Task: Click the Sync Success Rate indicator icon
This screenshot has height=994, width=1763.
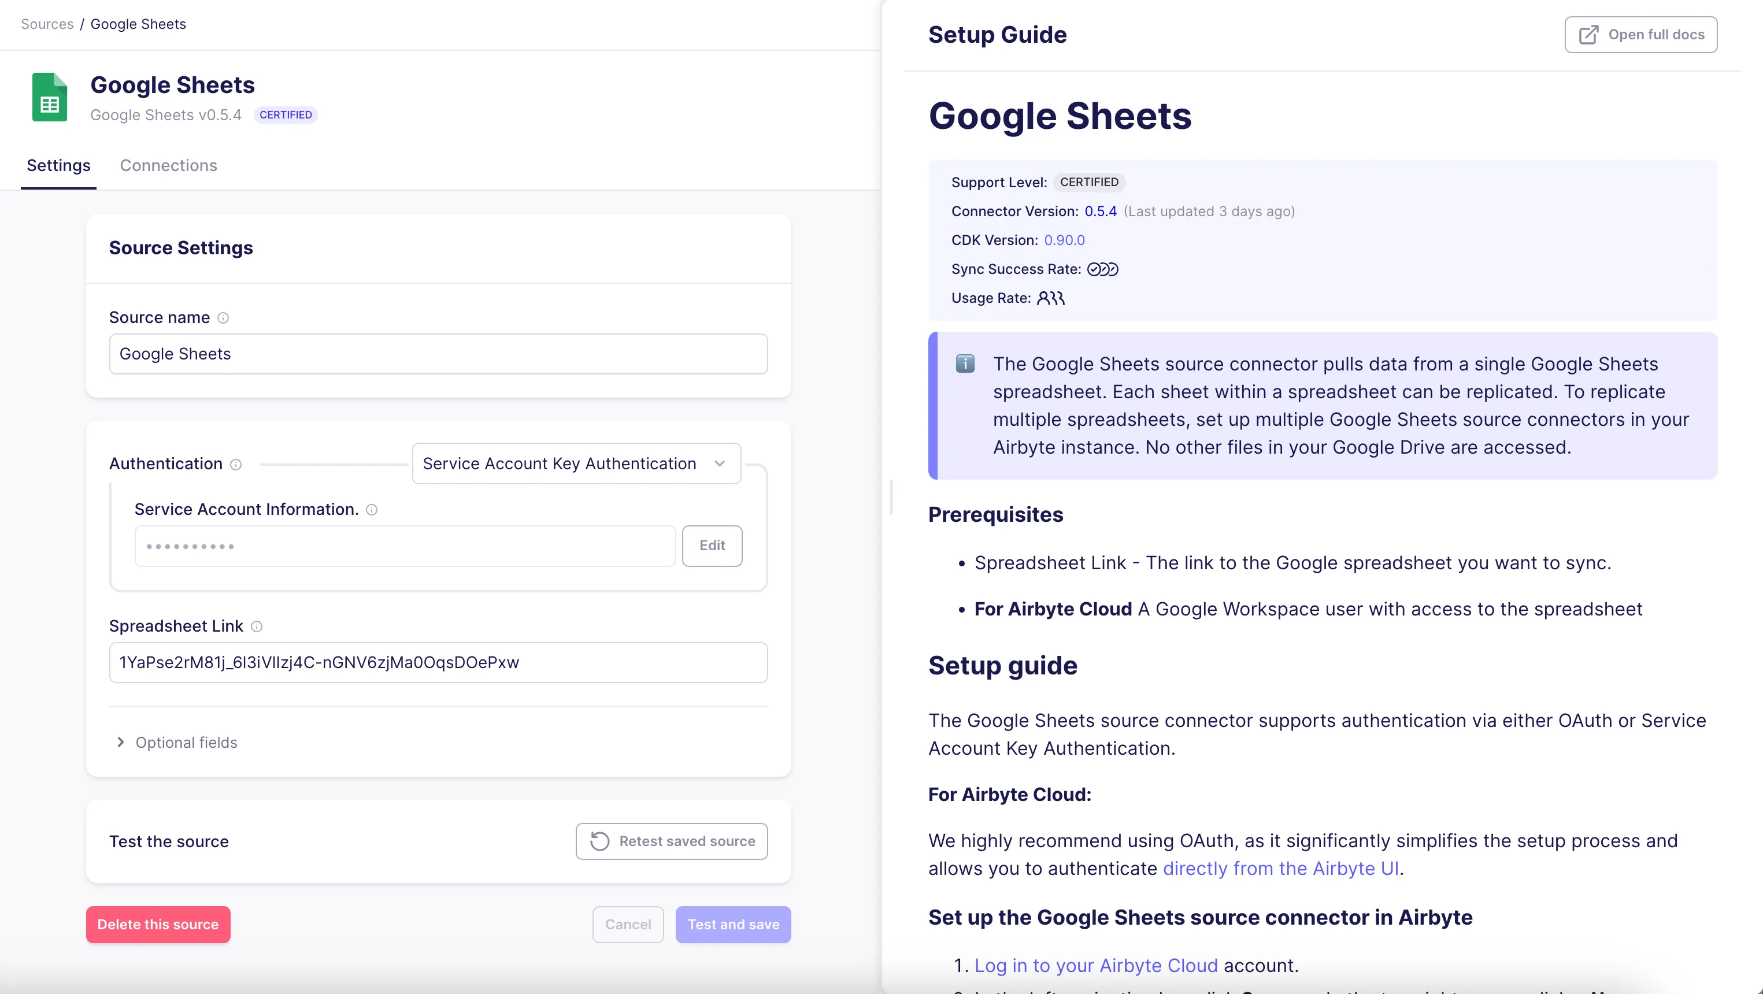Action: (x=1102, y=269)
